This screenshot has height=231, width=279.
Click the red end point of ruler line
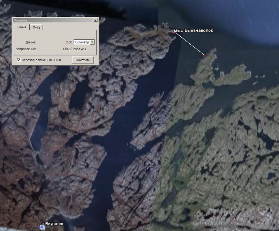click(x=205, y=55)
